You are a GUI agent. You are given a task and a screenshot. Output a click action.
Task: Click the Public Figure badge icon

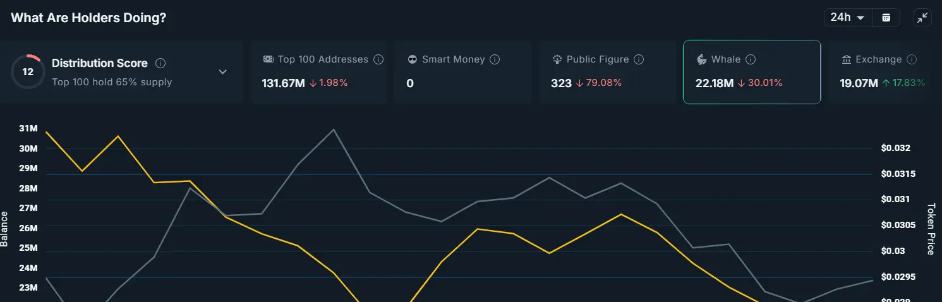pyautogui.click(x=557, y=59)
